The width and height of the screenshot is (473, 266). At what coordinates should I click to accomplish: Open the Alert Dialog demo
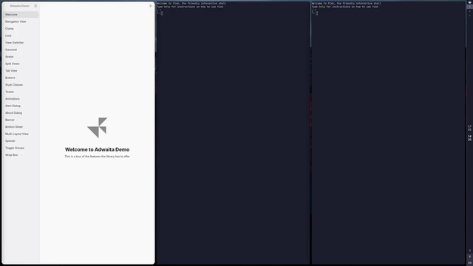(21, 106)
